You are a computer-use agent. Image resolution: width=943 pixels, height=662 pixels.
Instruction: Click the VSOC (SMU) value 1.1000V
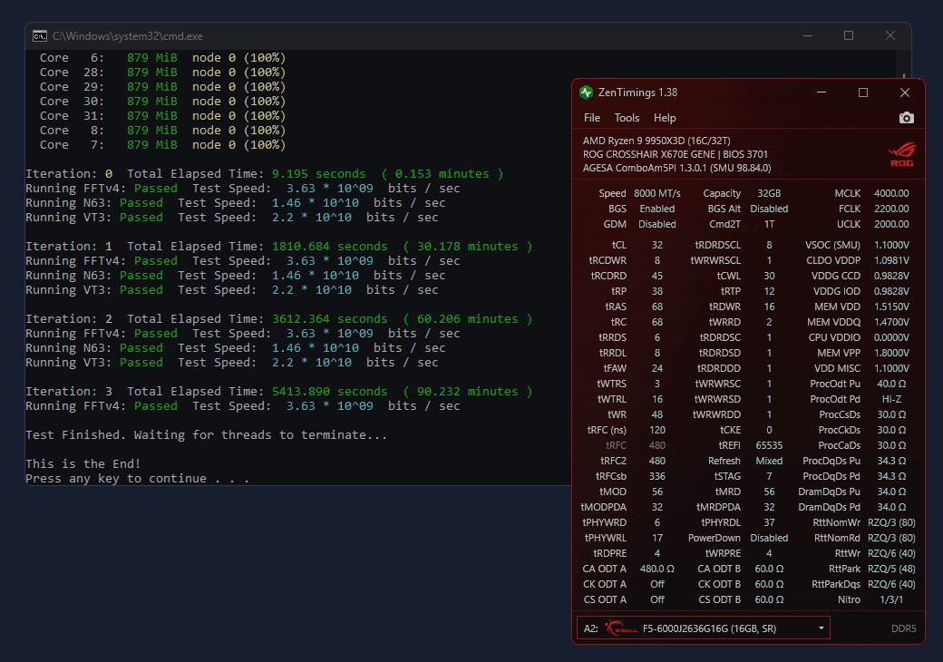point(891,245)
